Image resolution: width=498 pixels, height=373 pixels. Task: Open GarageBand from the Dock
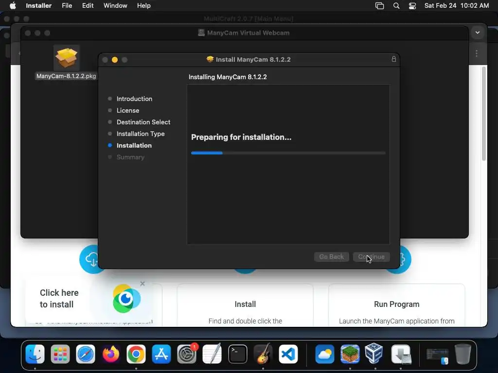coord(263,354)
